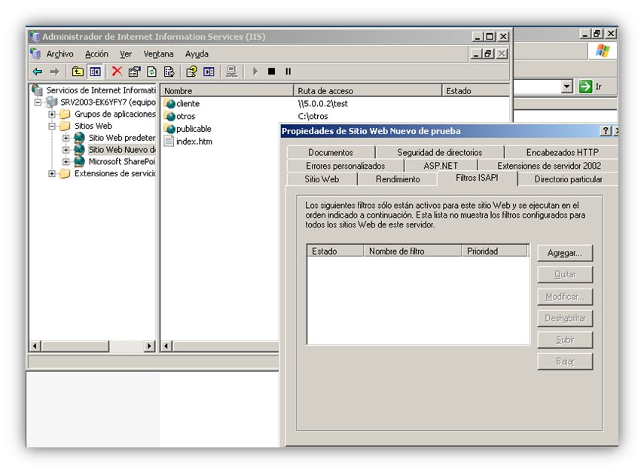This screenshot has height=473, width=644.
Task: Connect to a computer via the toolbar icon
Action: point(231,72)
